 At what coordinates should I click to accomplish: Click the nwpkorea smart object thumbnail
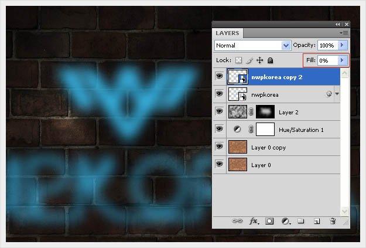tap(238, 94)
